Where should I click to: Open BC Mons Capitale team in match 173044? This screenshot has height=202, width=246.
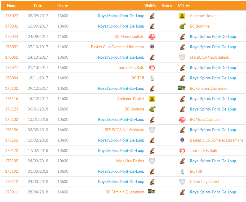[x=129, y=36]
